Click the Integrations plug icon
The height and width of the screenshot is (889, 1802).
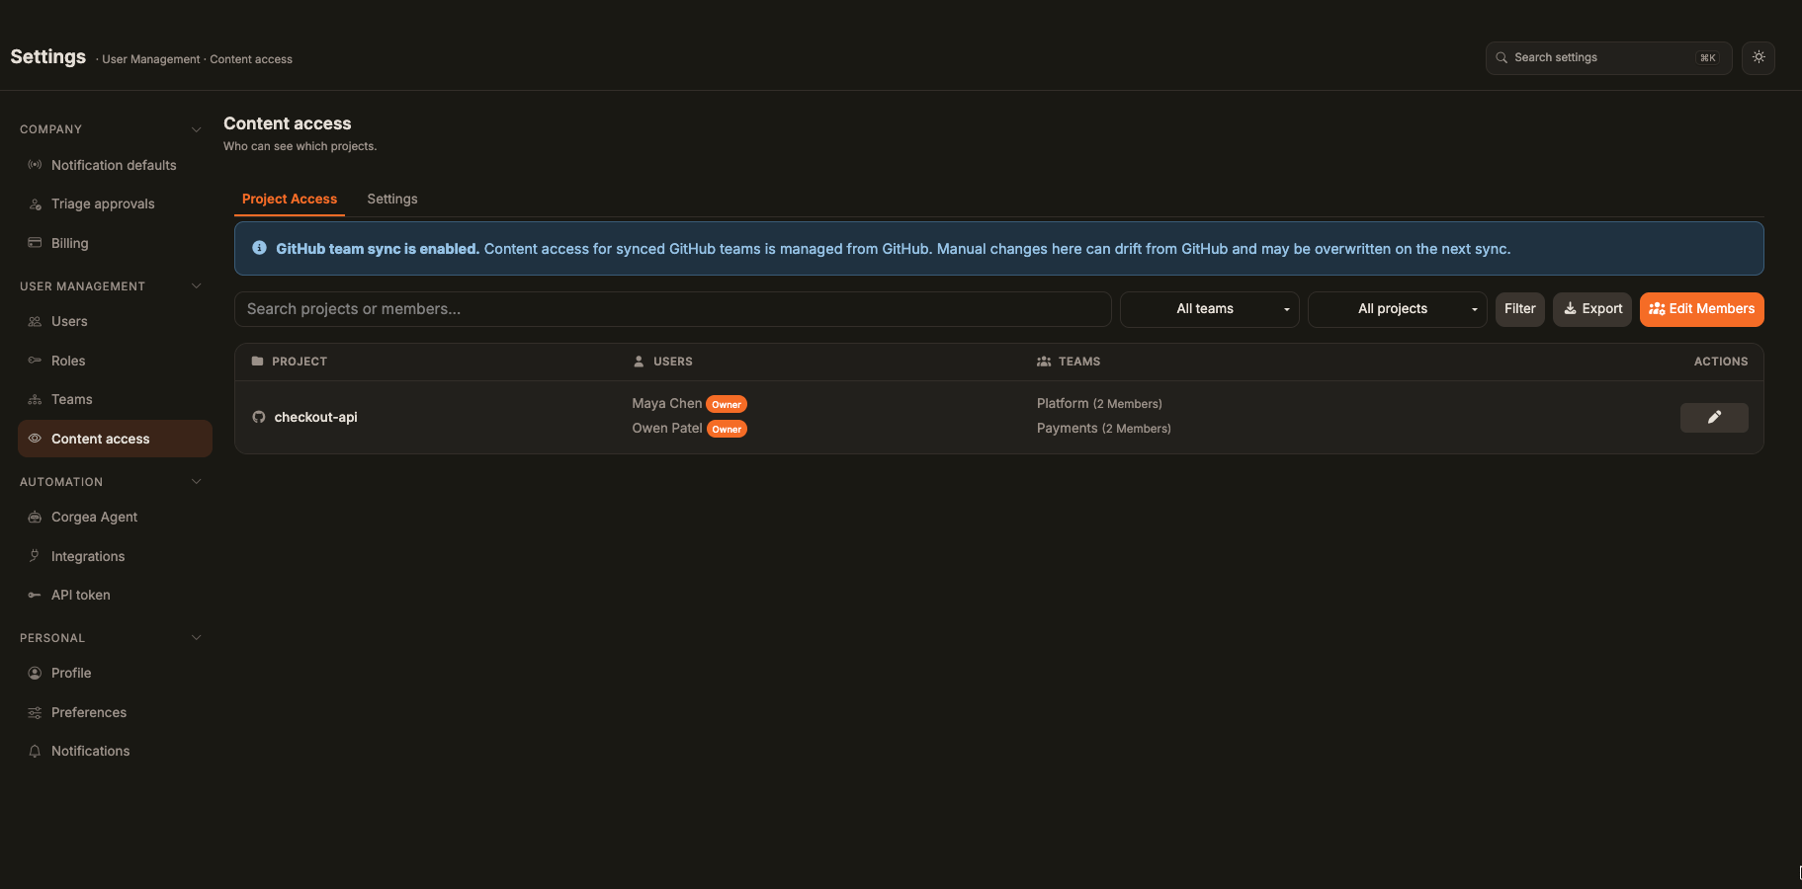pos(35,556)
